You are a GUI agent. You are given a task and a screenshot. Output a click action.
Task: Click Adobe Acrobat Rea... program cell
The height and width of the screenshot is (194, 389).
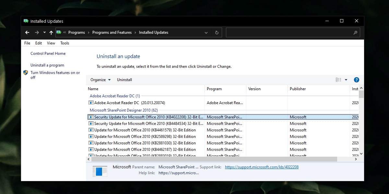point(225,103)
